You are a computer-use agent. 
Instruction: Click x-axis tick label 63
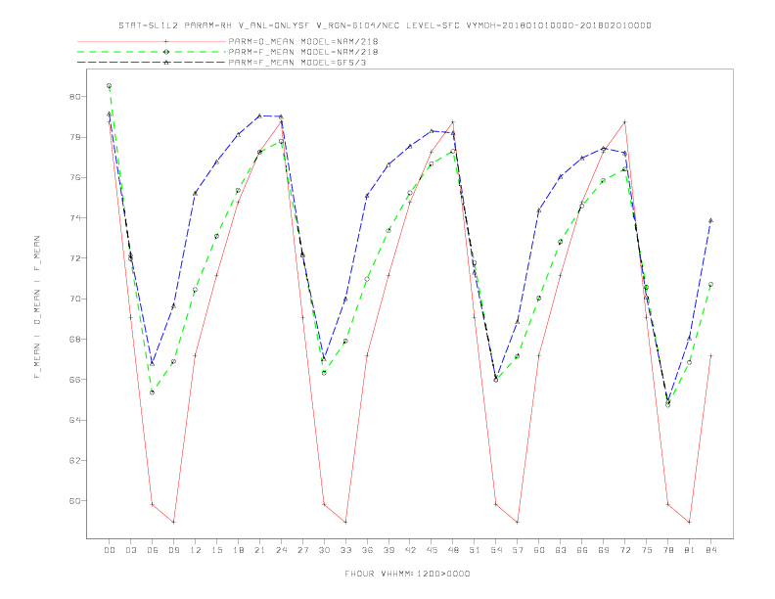(561, 550)
